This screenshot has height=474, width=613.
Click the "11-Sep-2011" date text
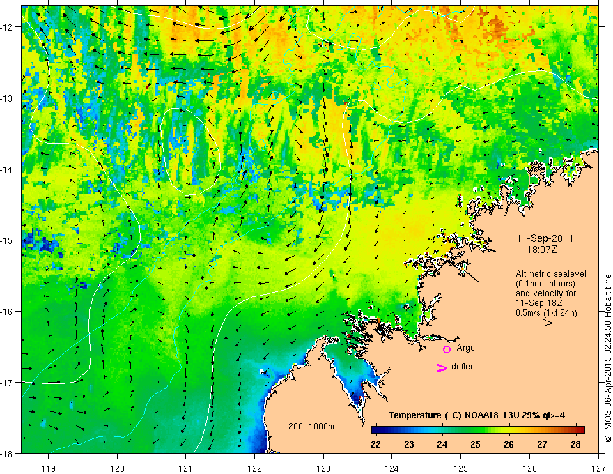(x=545, y=238)
